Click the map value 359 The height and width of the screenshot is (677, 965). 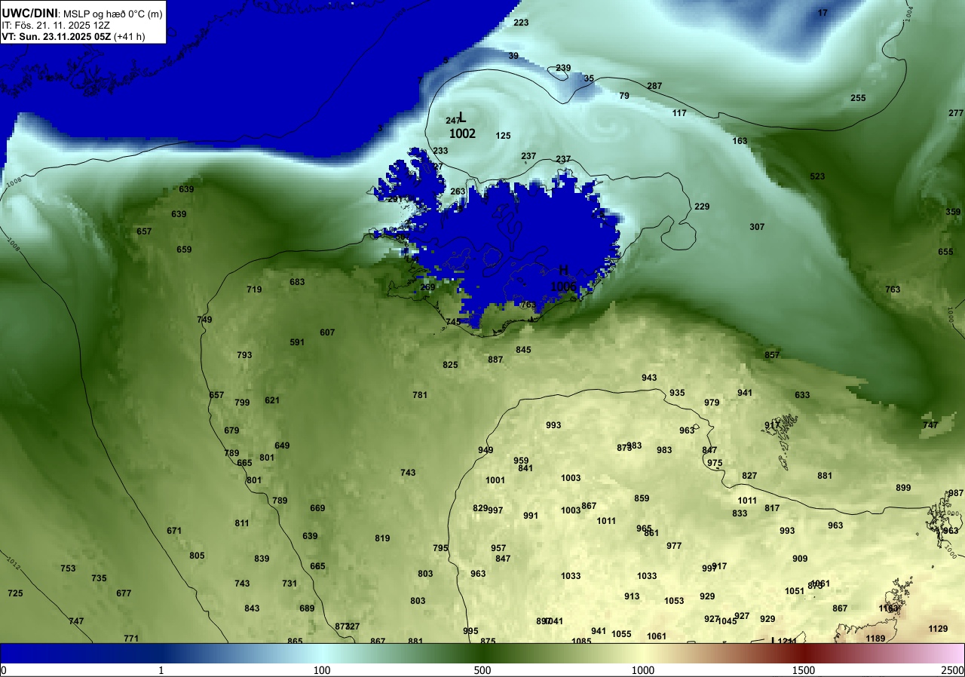[953, 212]
